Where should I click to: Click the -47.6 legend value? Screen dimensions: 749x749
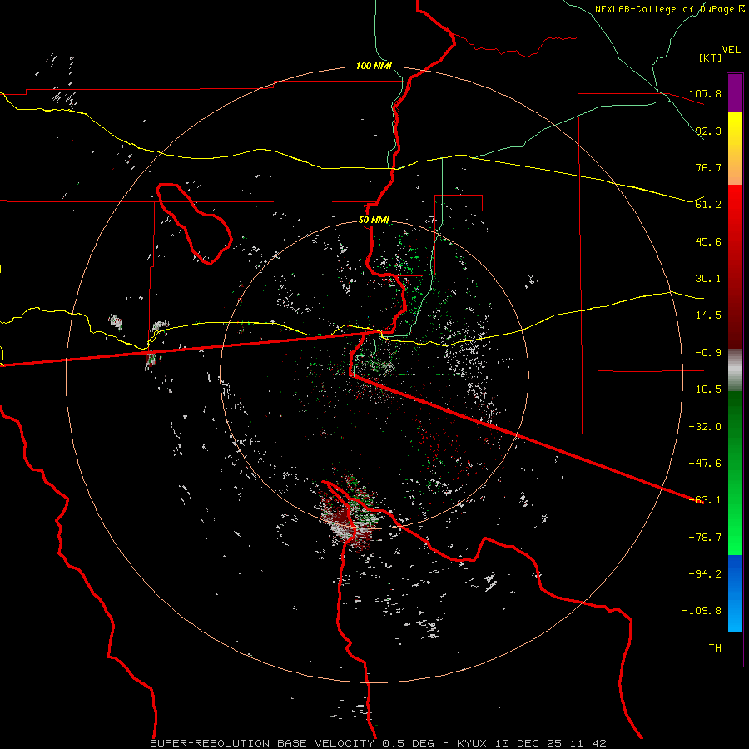point(705,464)
